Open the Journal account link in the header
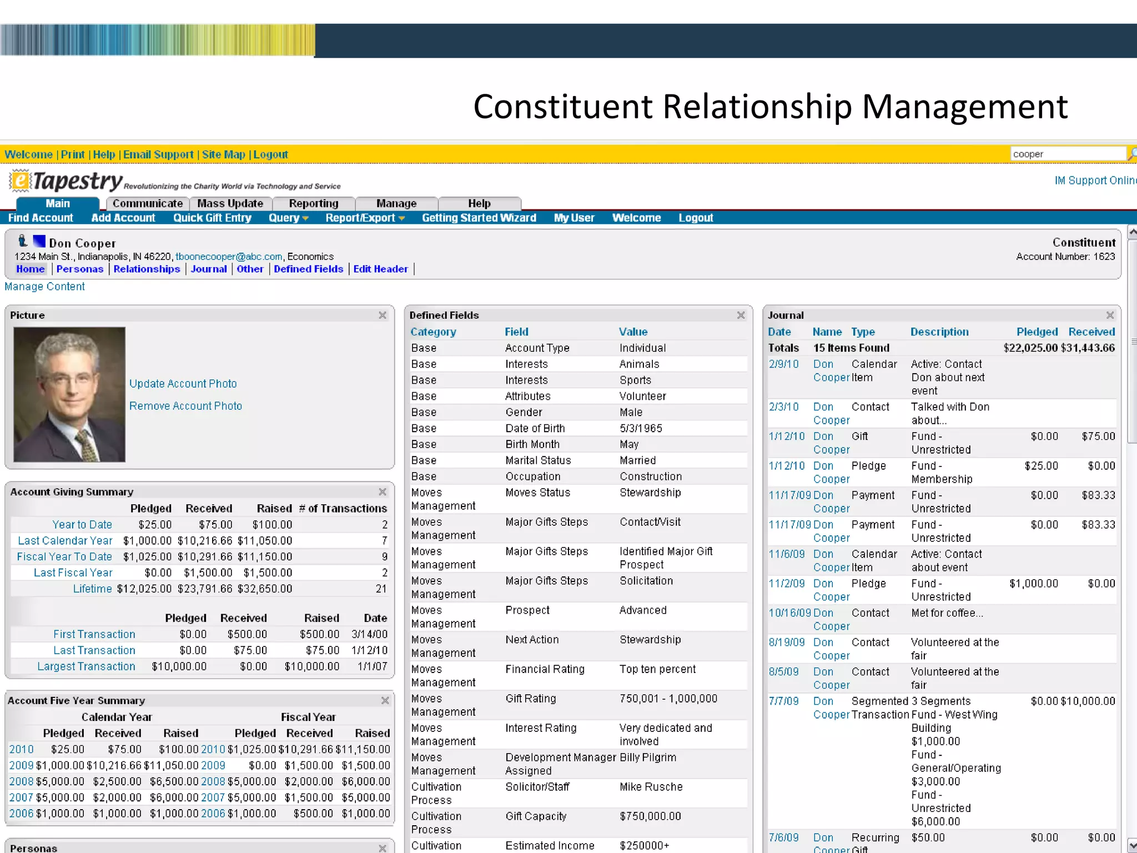 pos(209,269)
